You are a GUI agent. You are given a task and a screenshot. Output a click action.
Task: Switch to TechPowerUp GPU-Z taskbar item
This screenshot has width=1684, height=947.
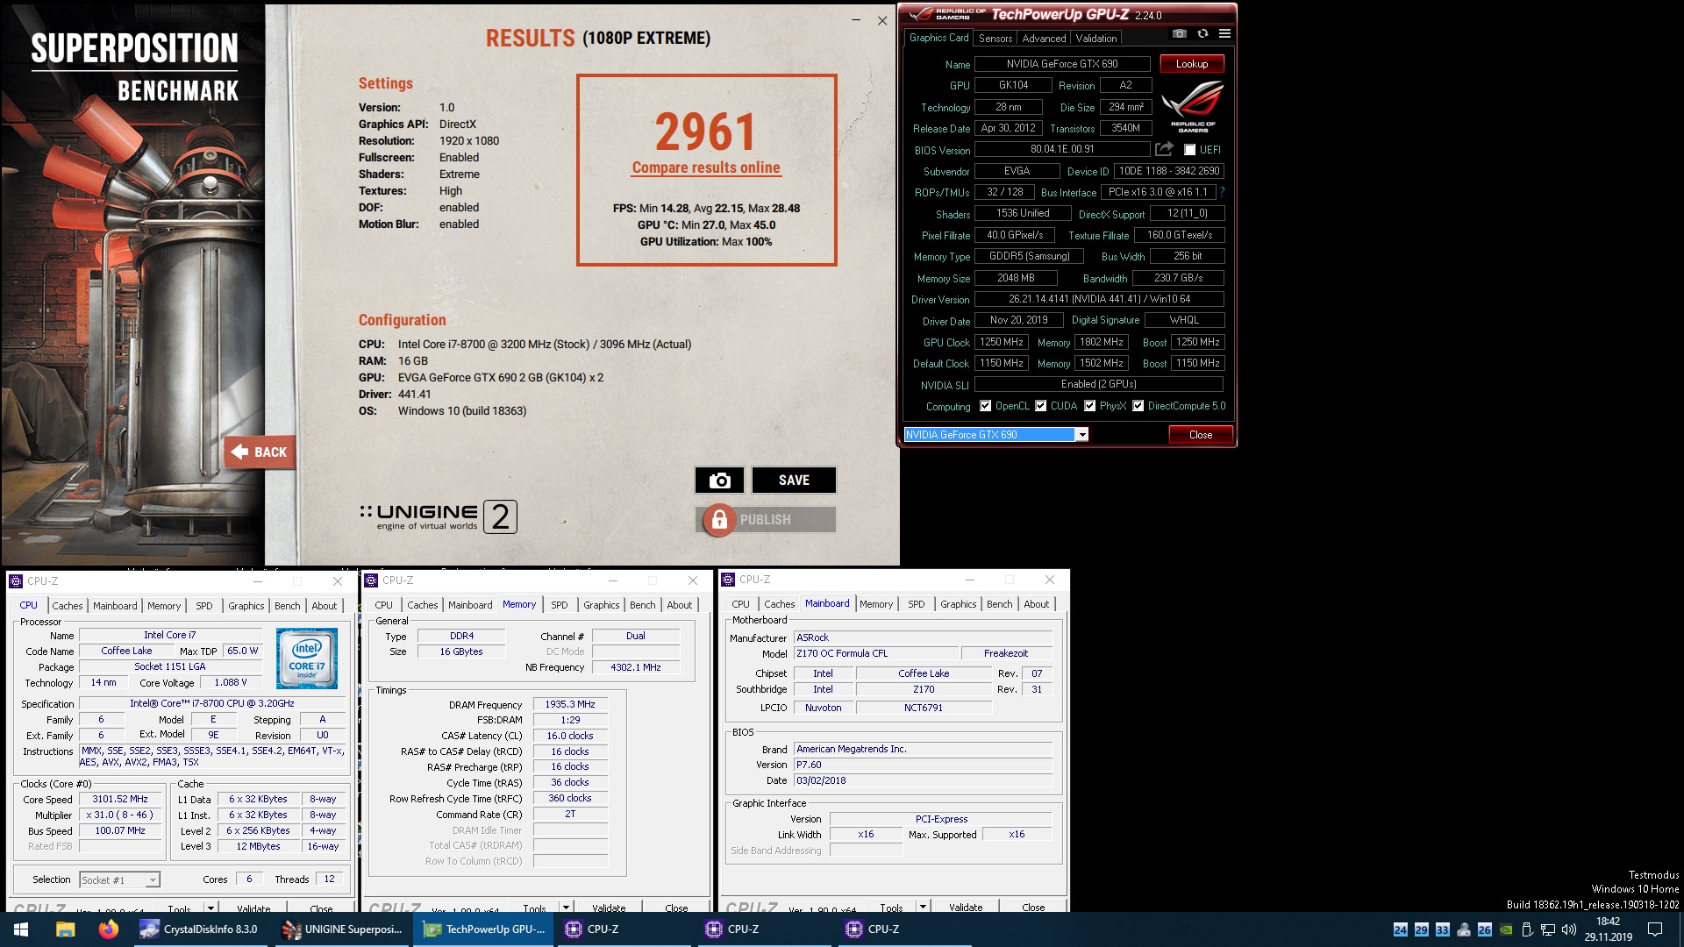(484, 929)
